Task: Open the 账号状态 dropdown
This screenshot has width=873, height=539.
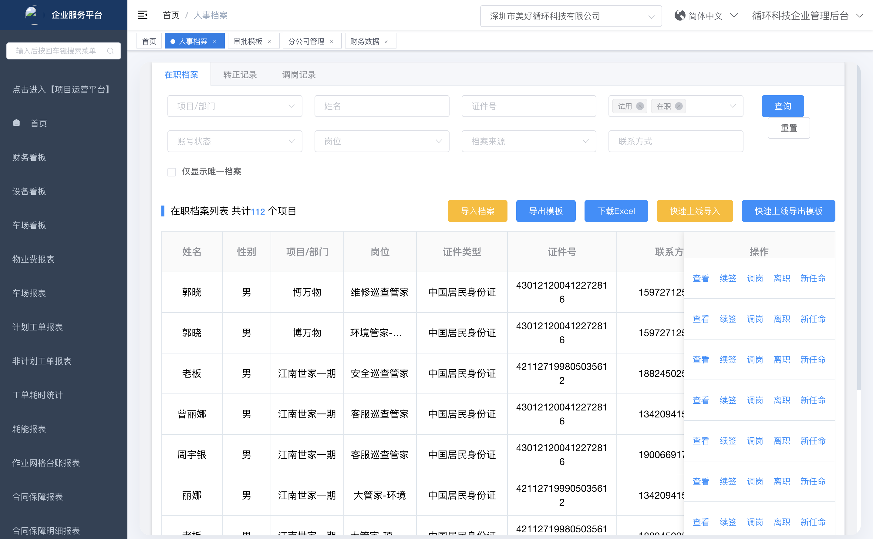Action: 235,141
